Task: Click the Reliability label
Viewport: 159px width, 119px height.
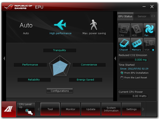Action: coord(34,80)
